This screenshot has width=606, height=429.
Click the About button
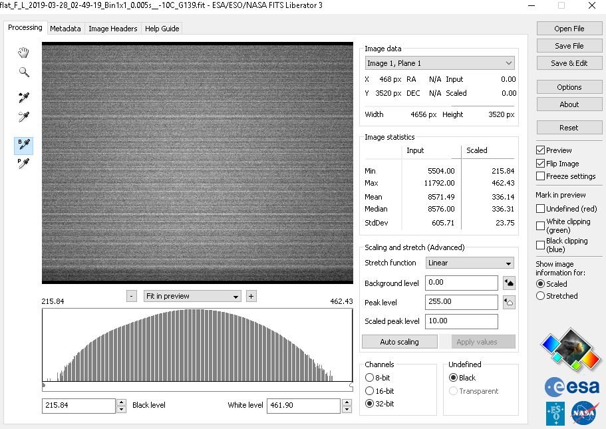[569, 104]
